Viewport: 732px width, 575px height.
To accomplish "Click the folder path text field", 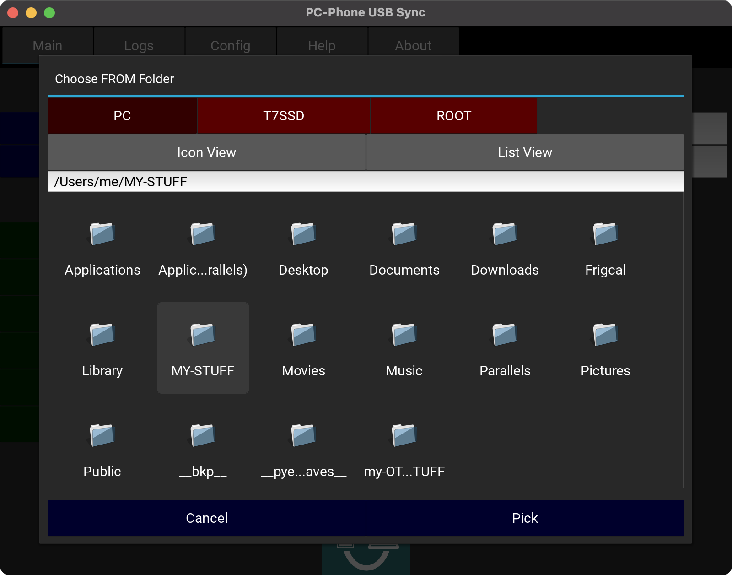I will [366, 182].
